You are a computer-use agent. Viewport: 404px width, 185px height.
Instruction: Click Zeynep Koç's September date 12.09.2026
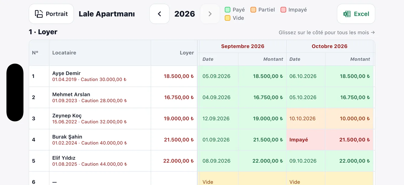click(x=216, y=119)
